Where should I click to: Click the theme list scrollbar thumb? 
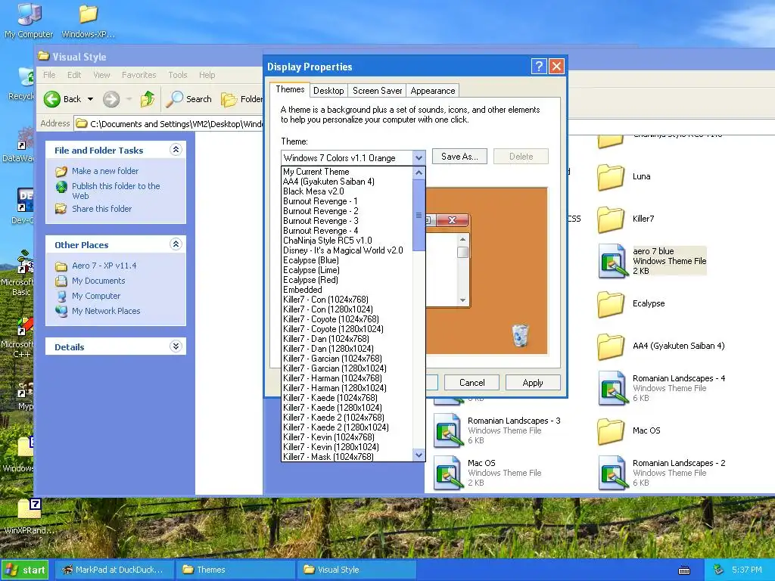click(419, 216)
